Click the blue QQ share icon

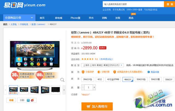[28, 100]
